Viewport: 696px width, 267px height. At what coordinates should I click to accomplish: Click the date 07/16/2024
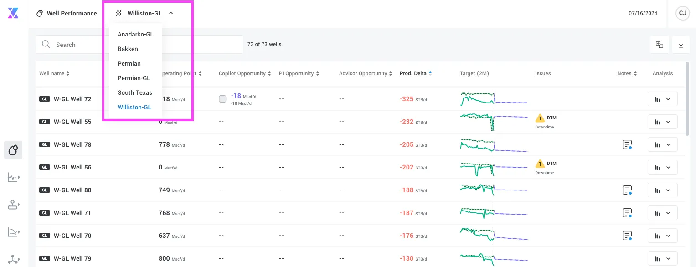[x=643, y=13]
